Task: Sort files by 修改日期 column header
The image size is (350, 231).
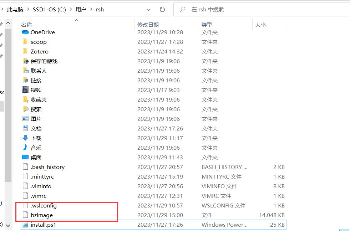Action: tap(148, 25)
